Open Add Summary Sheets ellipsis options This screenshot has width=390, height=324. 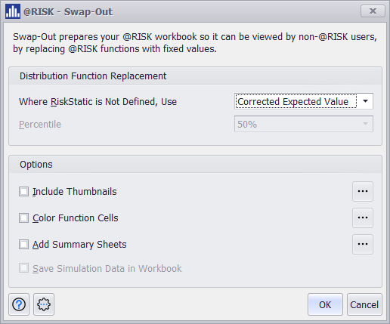pyautogui.click(x=363, y=244)
